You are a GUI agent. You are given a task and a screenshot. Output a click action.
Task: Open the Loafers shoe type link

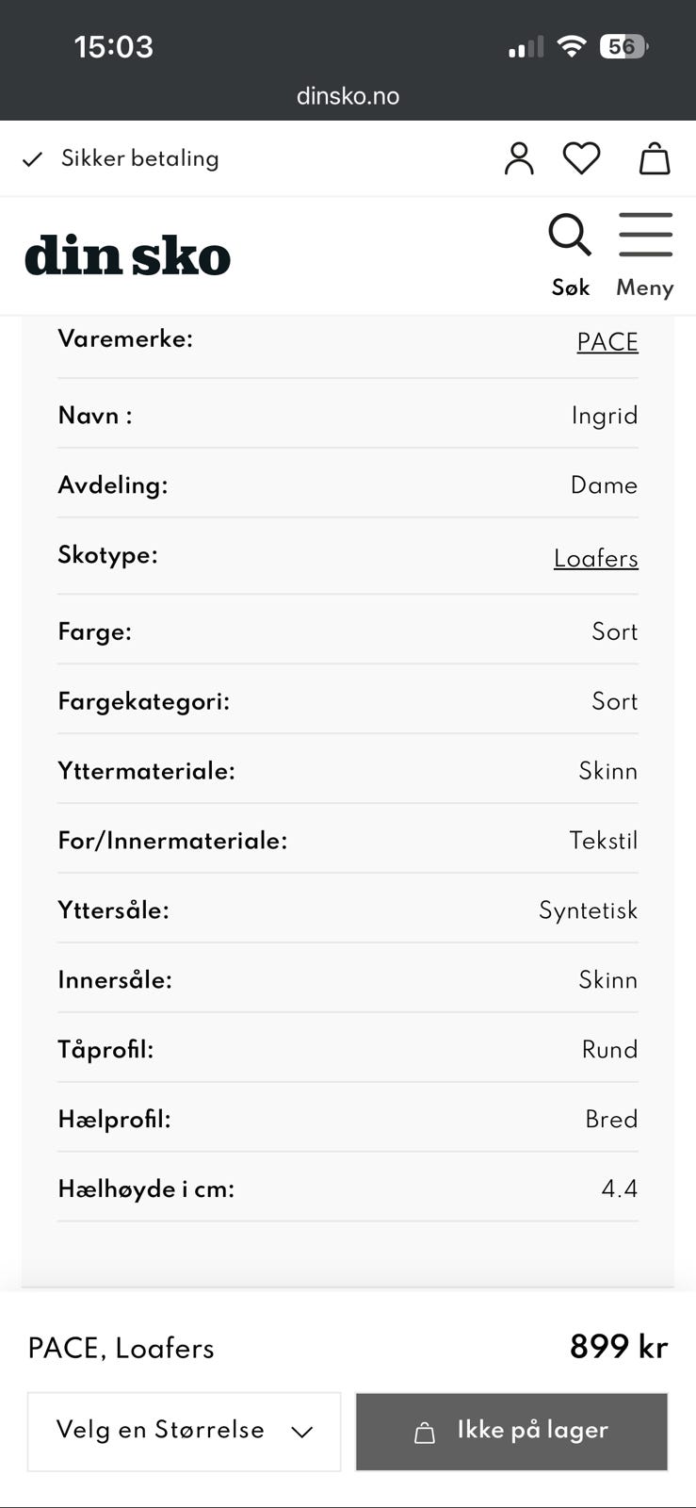(x=595, y=558)
